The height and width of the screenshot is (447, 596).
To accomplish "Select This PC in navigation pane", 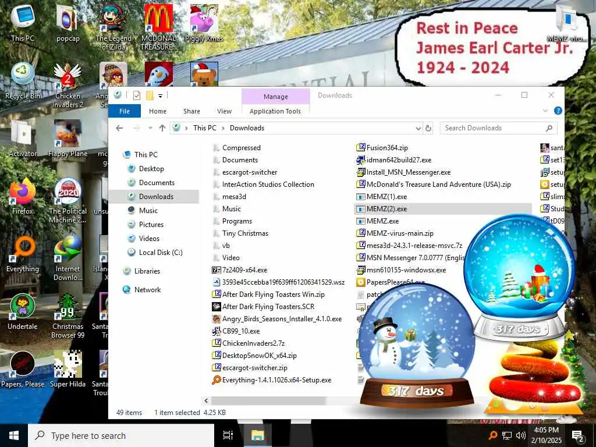I will coord(146,155).
